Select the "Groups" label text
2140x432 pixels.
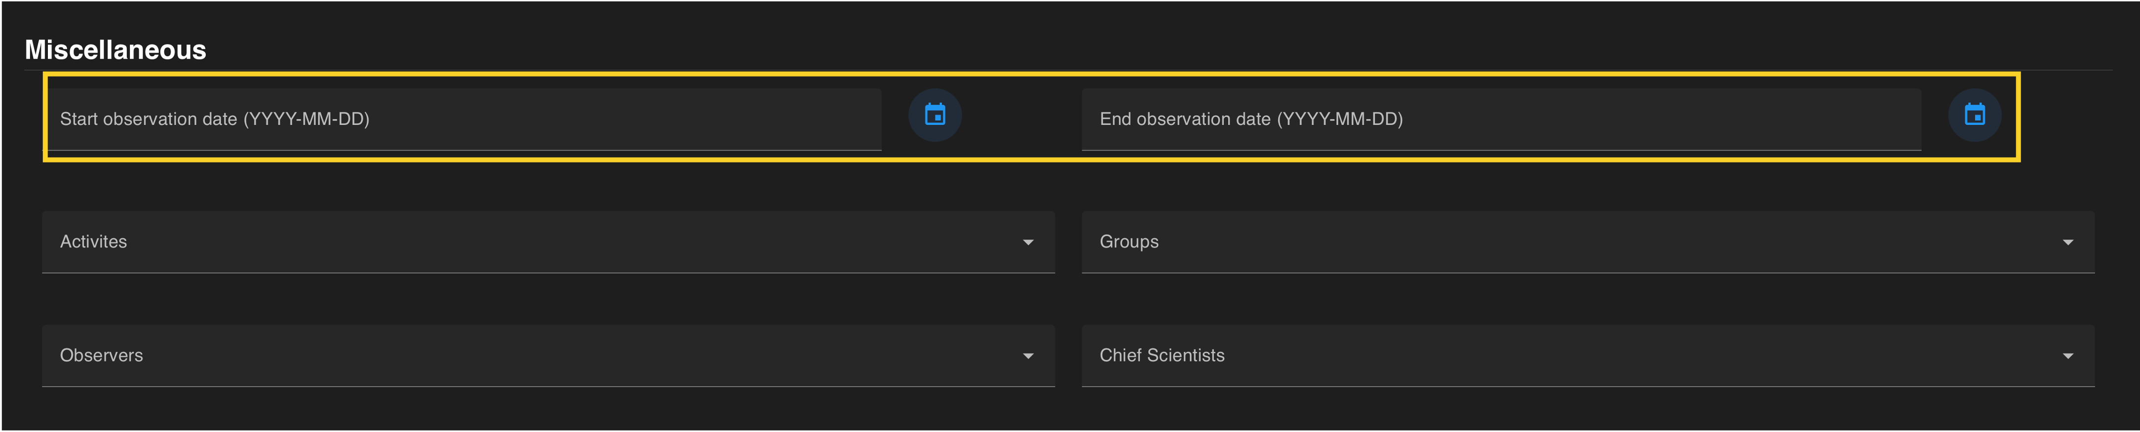(1129, 242)
